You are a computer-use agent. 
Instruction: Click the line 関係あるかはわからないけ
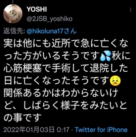(61, 93)
